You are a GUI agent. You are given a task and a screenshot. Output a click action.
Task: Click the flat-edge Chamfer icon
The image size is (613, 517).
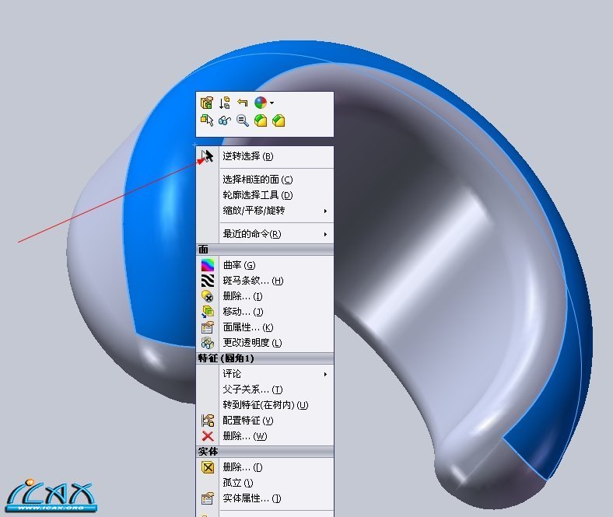[x=278, y=121]
